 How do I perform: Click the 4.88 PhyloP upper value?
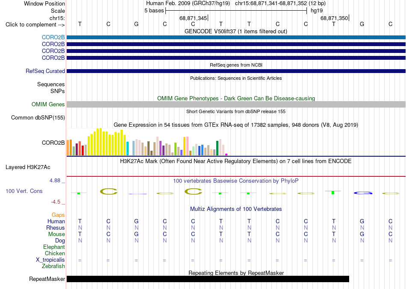tap(55, 181)
